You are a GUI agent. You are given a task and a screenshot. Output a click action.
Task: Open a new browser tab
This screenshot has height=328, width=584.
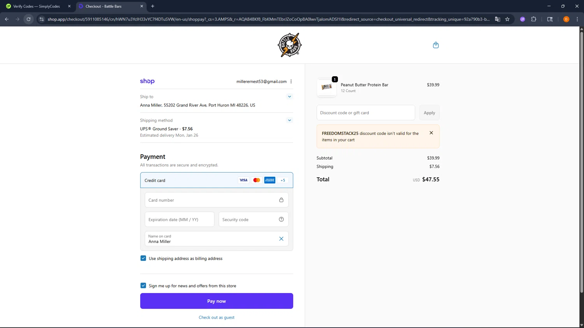153,6
